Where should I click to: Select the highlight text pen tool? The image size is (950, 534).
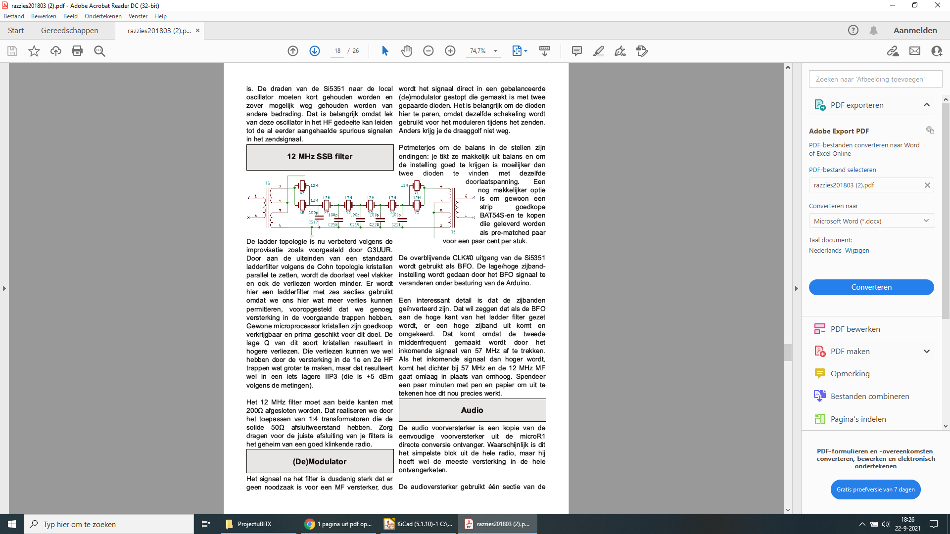599,51
